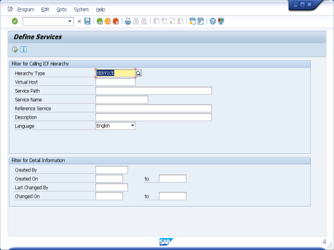This screenshot has width=334, height=250.
Task: Click the Next Page icon
Action: tap(172, 21)
